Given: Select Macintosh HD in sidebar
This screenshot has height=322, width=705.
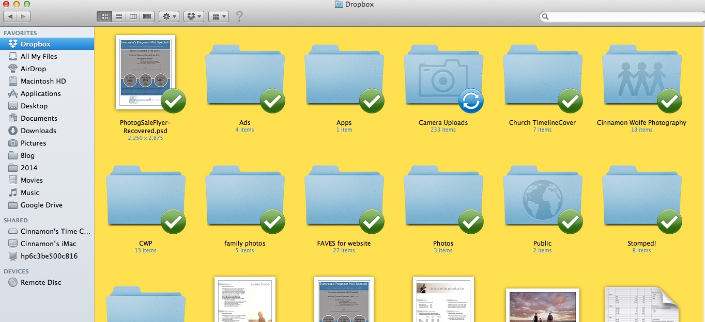Looking at the screenshot, I should 47,81.
